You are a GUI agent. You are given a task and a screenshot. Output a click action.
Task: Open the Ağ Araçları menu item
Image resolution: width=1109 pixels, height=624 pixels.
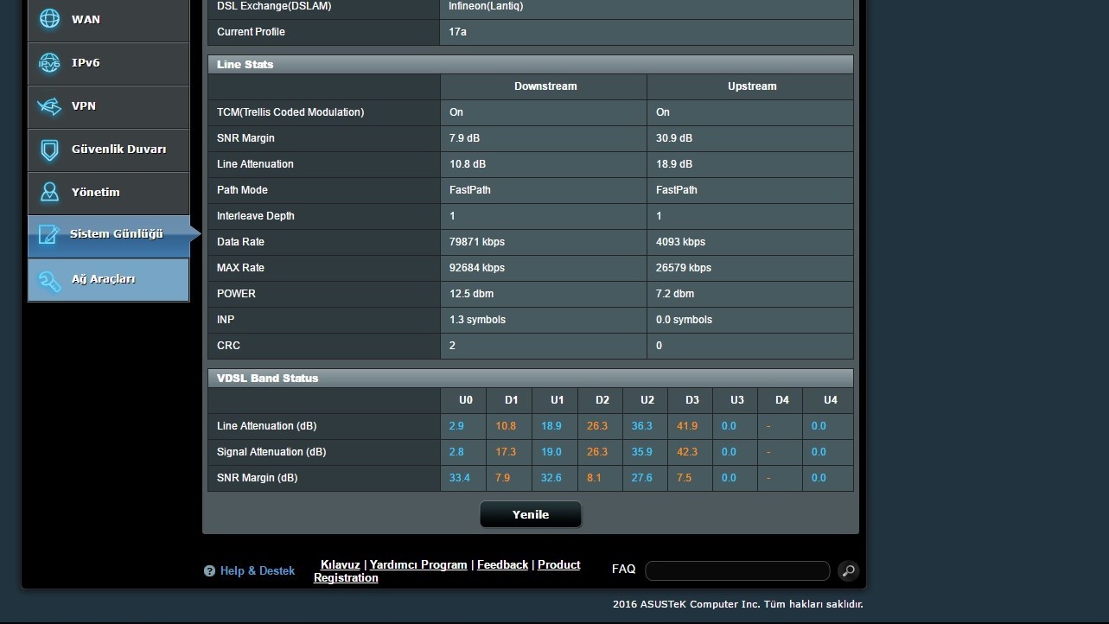pyautogui.click(x=108, y=279)
